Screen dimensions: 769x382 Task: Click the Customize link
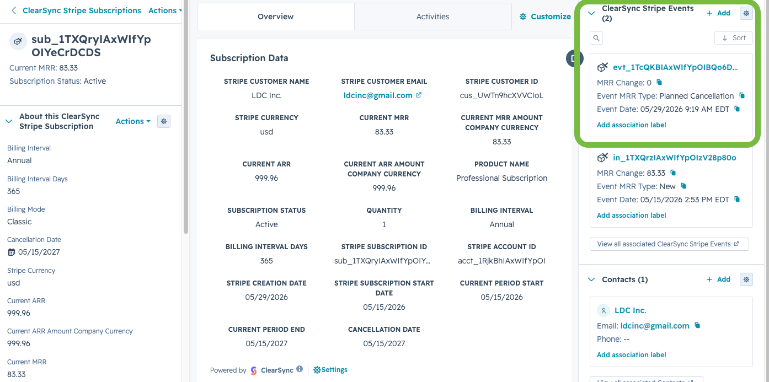click(545, 17)
